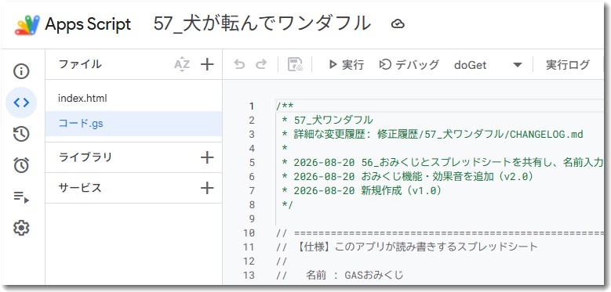Open Project Settings gear icon

(21, 228)
